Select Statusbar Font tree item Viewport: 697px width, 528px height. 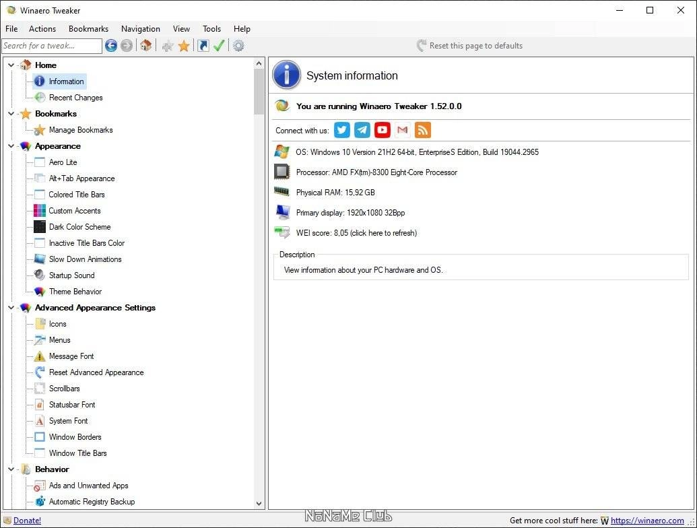coord(72,405)
